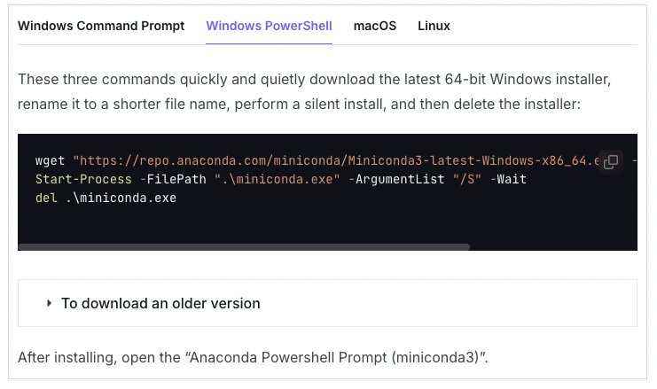This screenshot has height=389, width=657.
Task: Click the -FilePath parameter
Action: coord(173,179)
